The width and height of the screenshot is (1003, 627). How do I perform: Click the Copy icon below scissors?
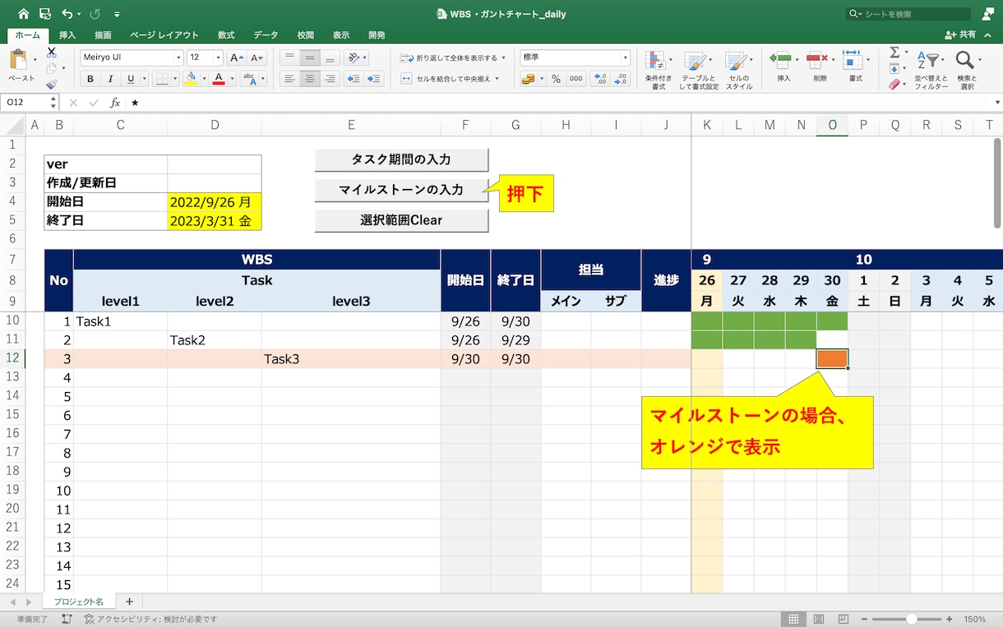click(x=51, y=68)
